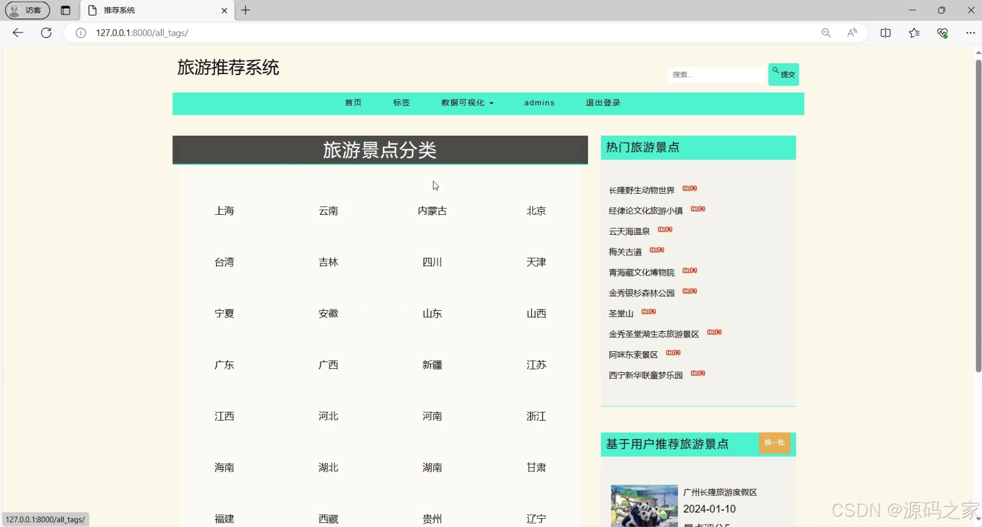Open the admins menu item
Screen dimensions: 982x527
(x=539, y=103)
